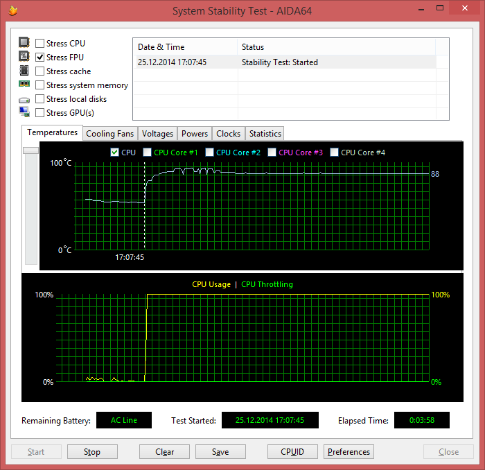
Task: Click the green RAM module icon
Action: coord(24,84)
